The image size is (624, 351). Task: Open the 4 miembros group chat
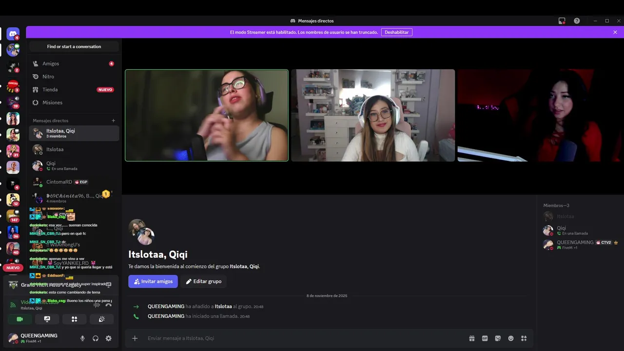pyautogui.click(x=74, y=198)
